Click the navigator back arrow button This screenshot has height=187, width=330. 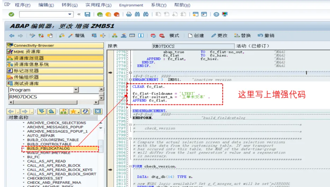coord(11,111)
